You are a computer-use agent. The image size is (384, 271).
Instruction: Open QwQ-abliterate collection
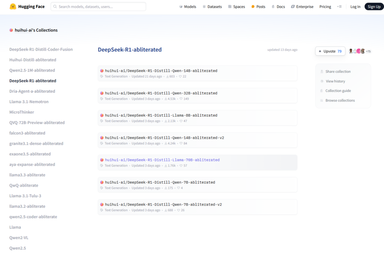pyautogui.click(x=24, y=186)
